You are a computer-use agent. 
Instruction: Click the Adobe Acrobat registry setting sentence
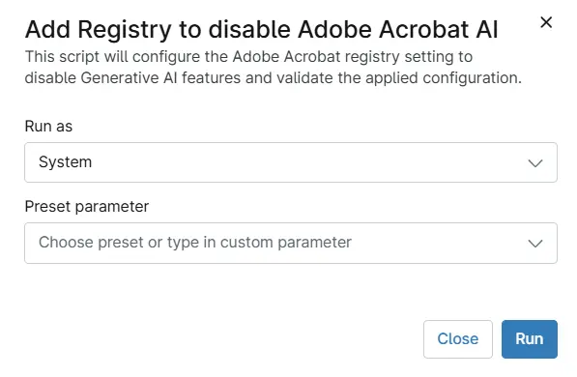[248, 57]
